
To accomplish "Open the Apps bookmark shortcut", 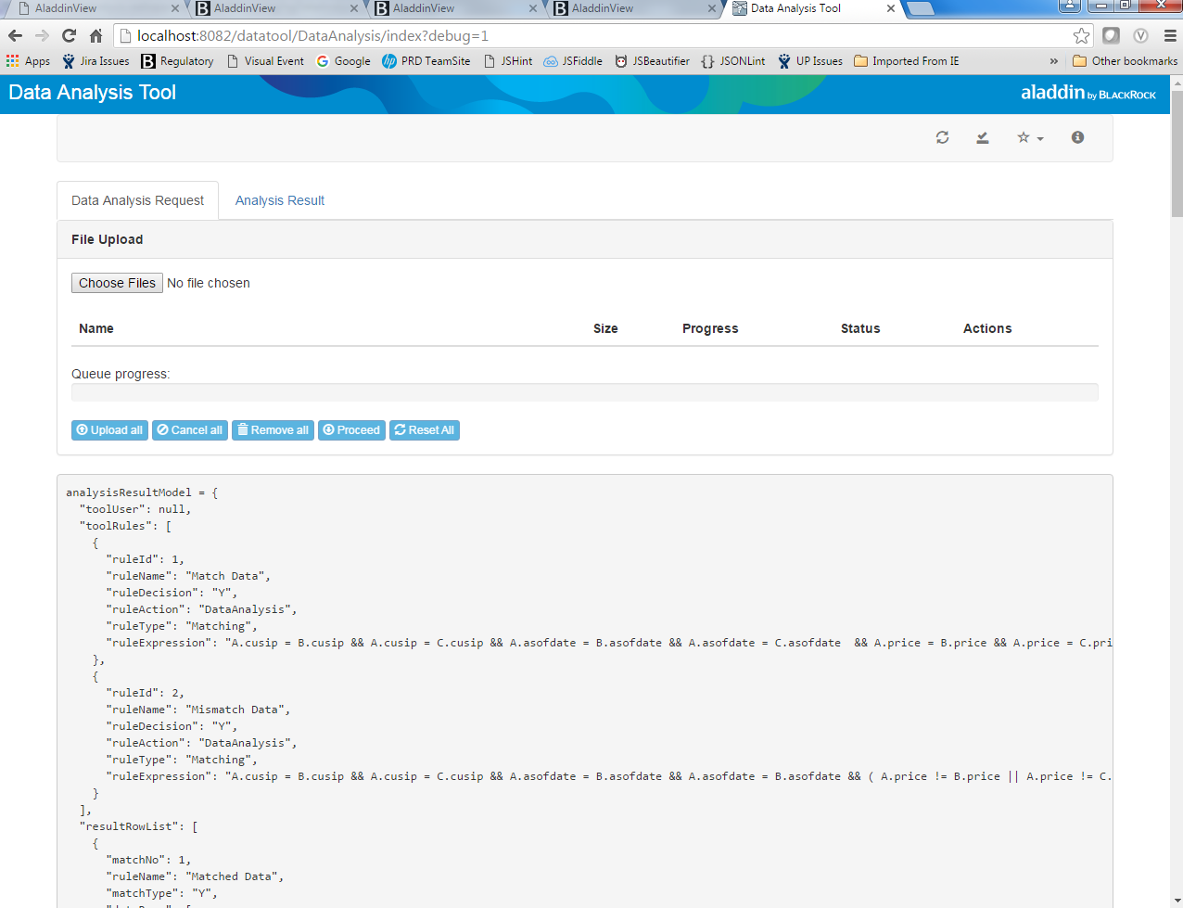I will tap(28, 61).
